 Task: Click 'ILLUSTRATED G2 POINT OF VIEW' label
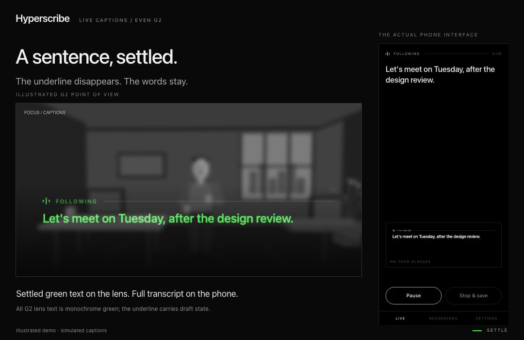click(67, 94)
